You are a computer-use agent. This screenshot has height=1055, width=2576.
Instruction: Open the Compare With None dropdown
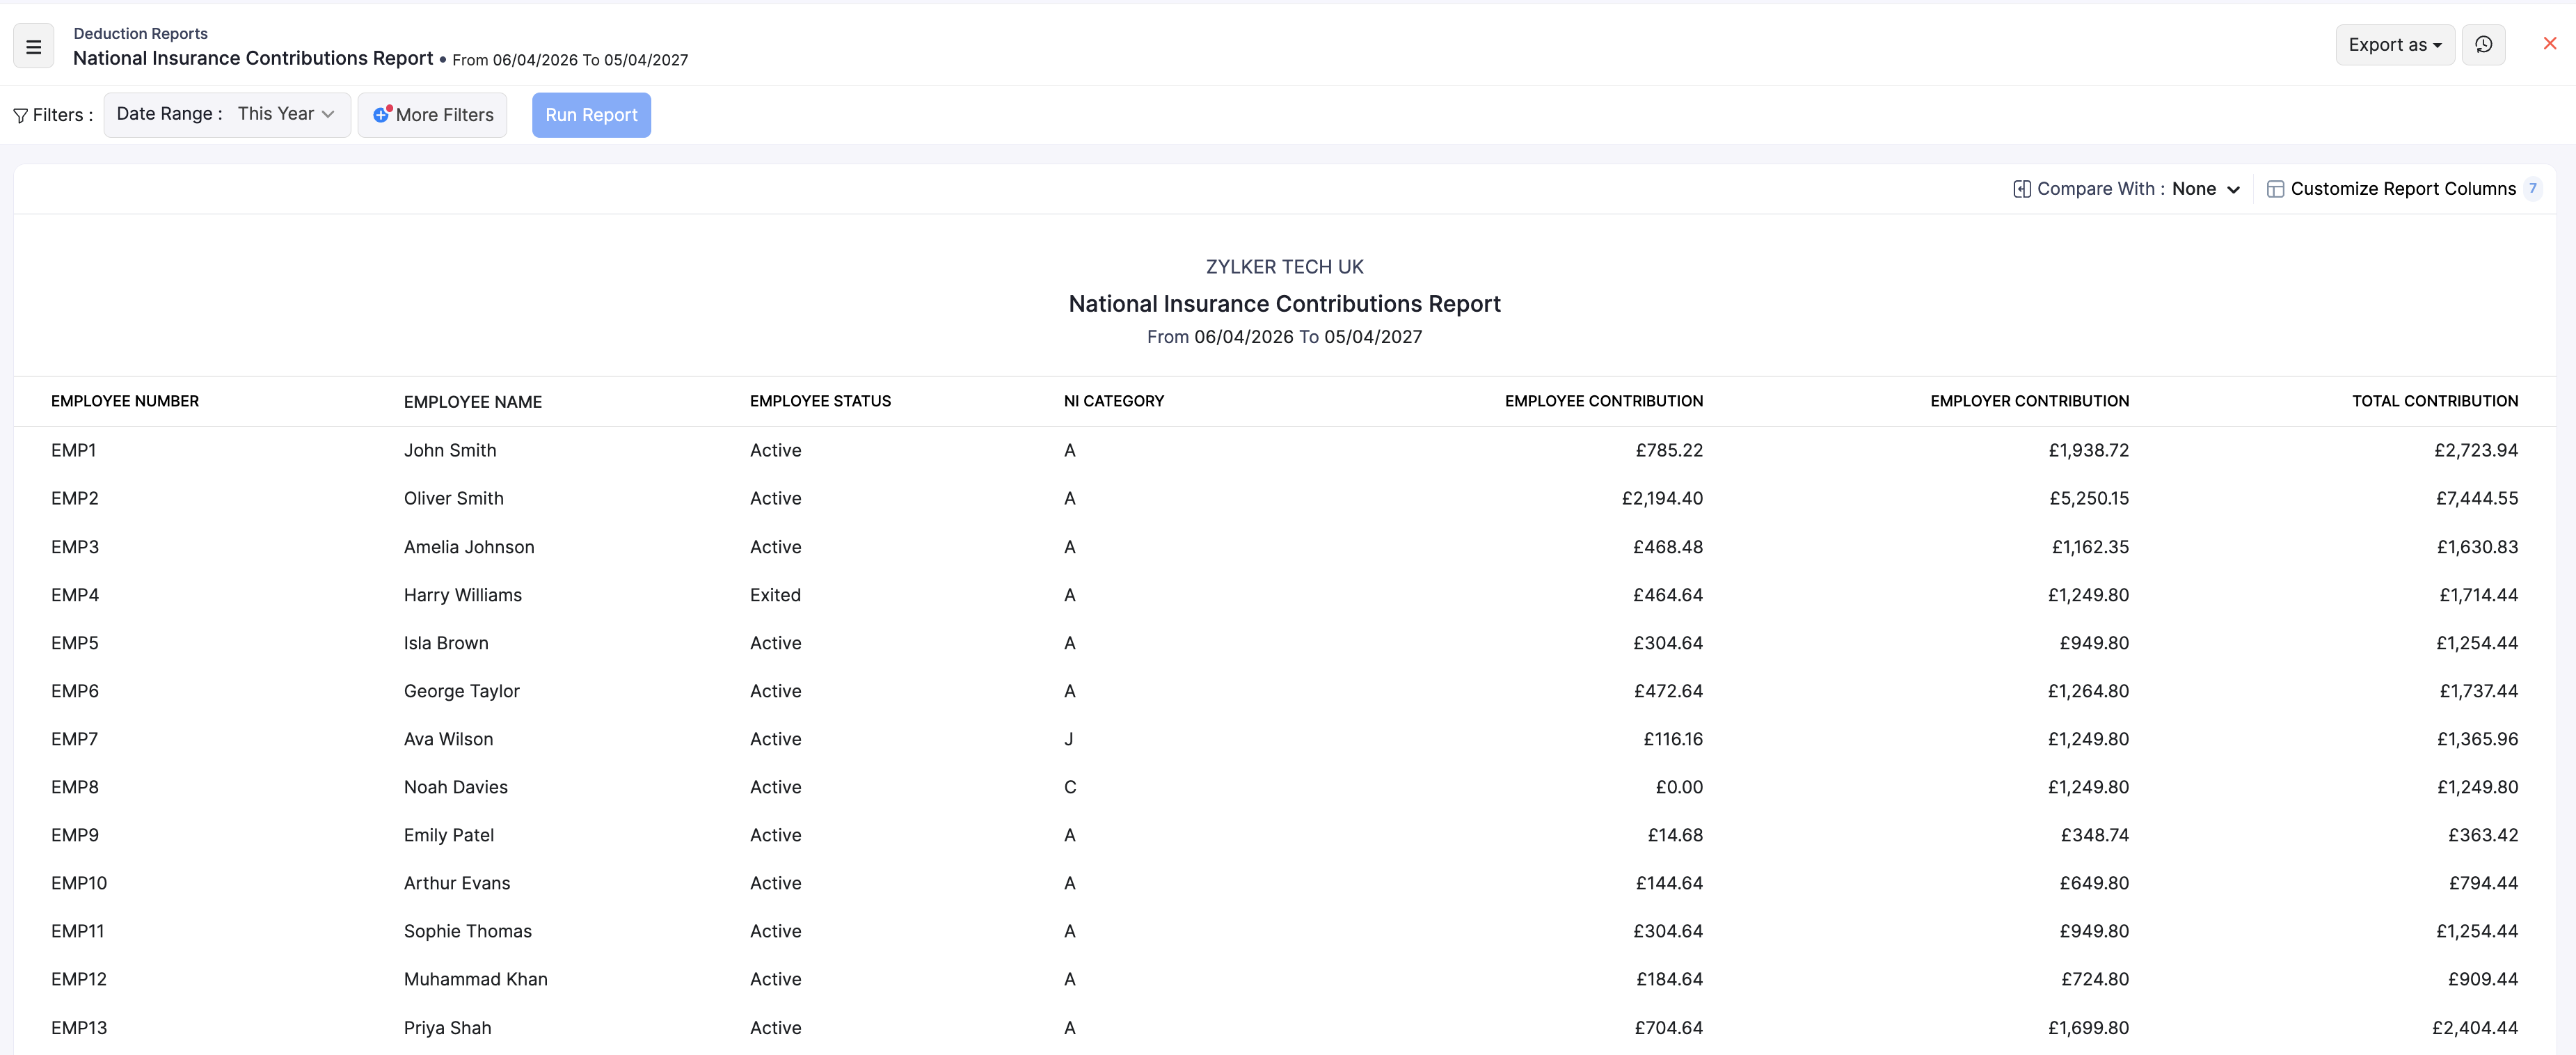2205,189
